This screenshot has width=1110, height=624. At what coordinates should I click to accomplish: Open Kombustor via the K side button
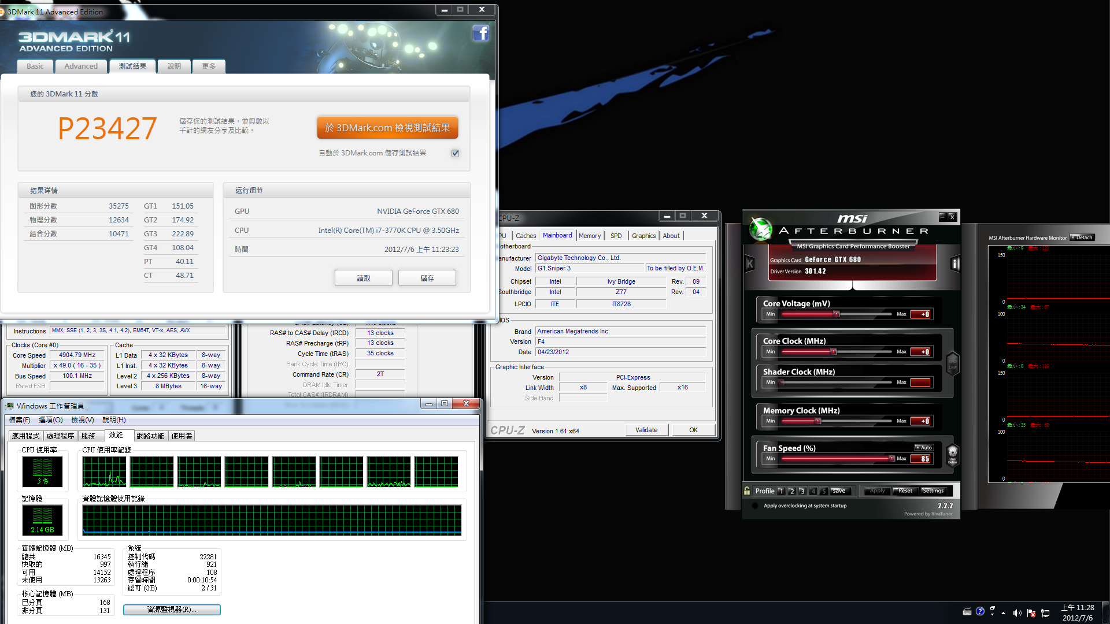pyautogui.click(x=750, y=264)
